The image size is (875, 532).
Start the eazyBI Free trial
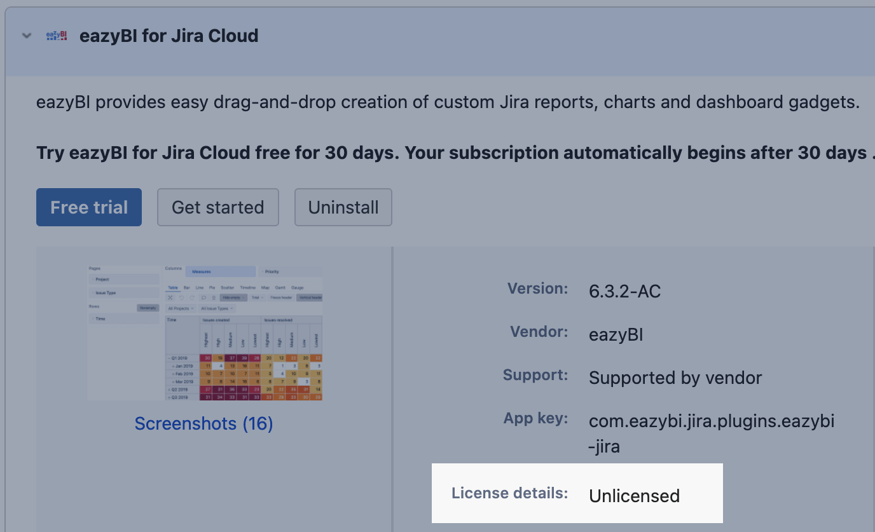point(89,207)
